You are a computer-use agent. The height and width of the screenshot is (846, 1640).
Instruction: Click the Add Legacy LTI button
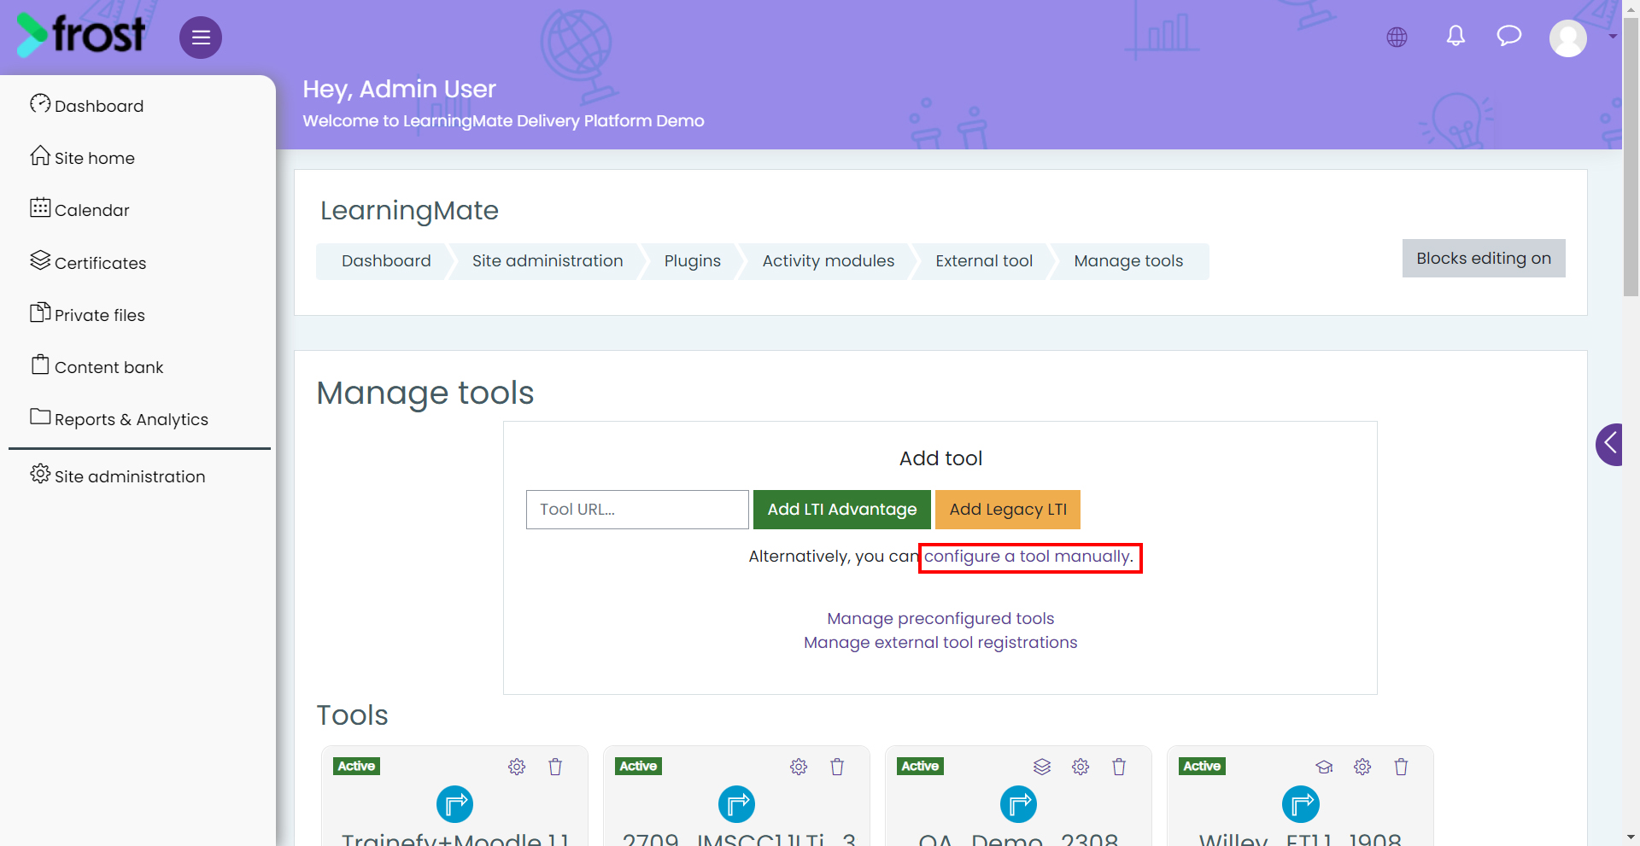tap(1008, 510)
